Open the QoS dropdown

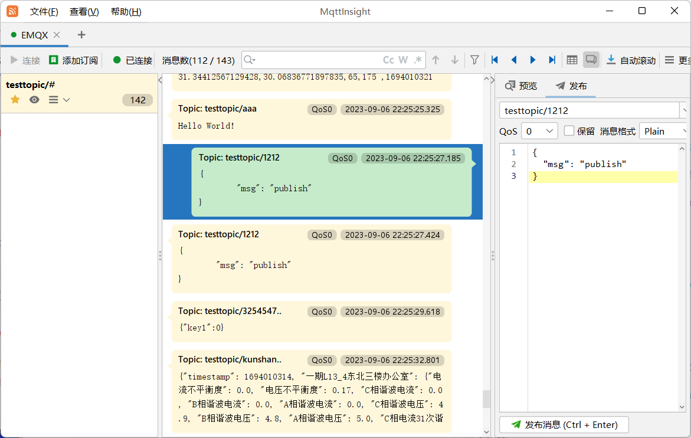(539, 131)
